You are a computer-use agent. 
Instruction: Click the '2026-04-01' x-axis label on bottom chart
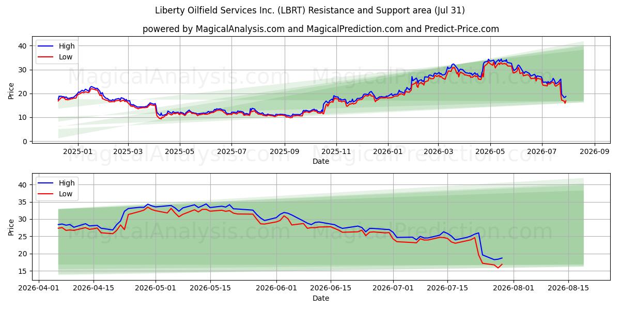pos(39,289)
